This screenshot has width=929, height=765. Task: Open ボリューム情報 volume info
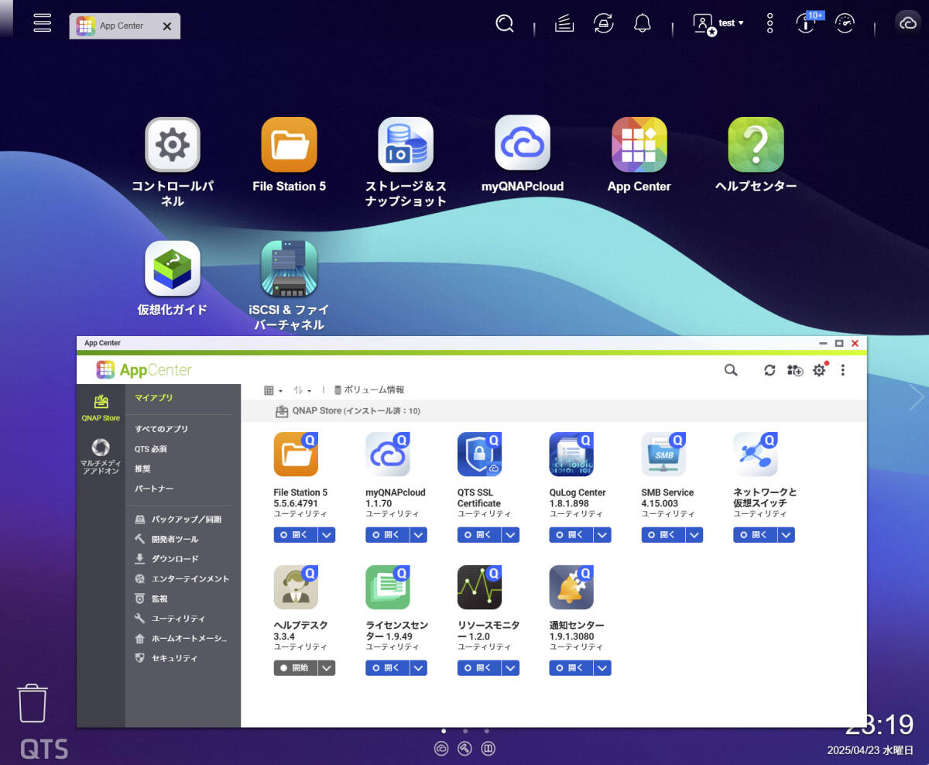[x=369, y=390]
